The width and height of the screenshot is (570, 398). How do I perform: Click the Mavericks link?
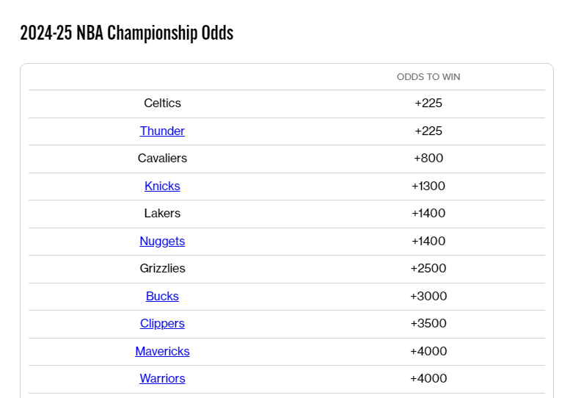coord(162,351)
